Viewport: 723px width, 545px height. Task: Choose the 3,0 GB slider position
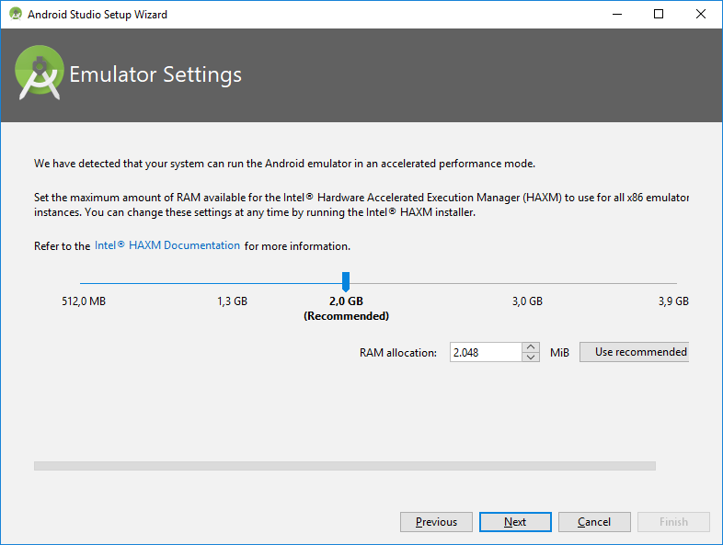tap(527, 284)
